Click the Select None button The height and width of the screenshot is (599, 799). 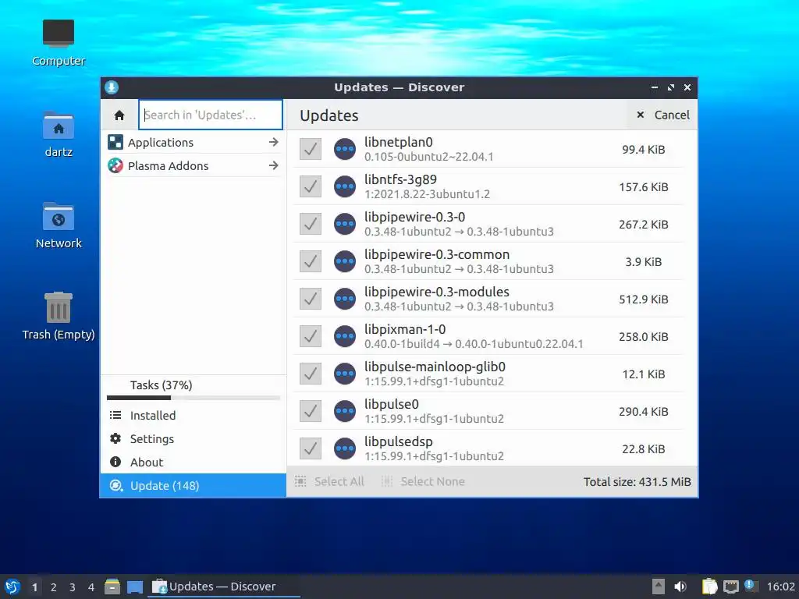pos(424,481)
